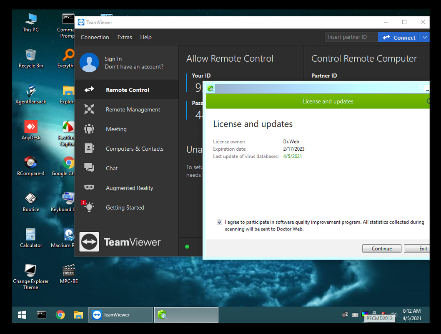
Task: Launch AnyDesk desktop shortcut
Action: tap(31, 130)
